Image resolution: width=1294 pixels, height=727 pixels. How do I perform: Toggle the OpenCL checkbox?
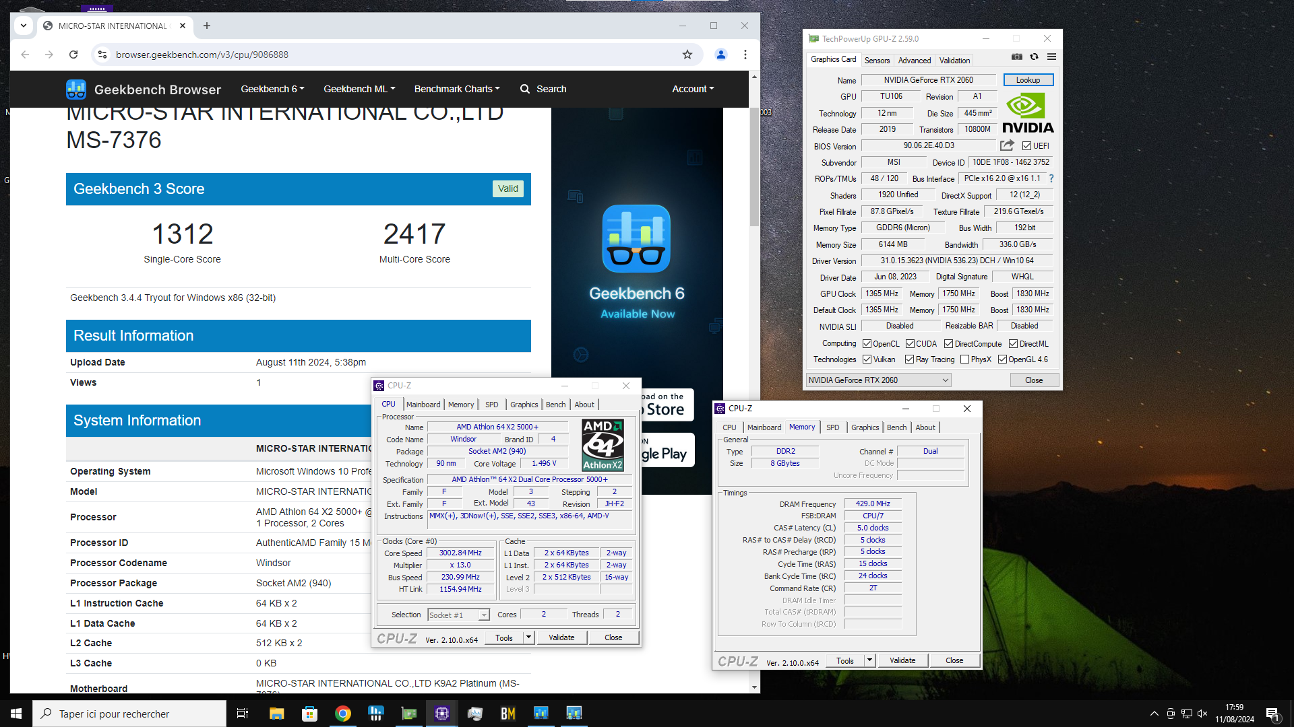(x=867, y=344)
